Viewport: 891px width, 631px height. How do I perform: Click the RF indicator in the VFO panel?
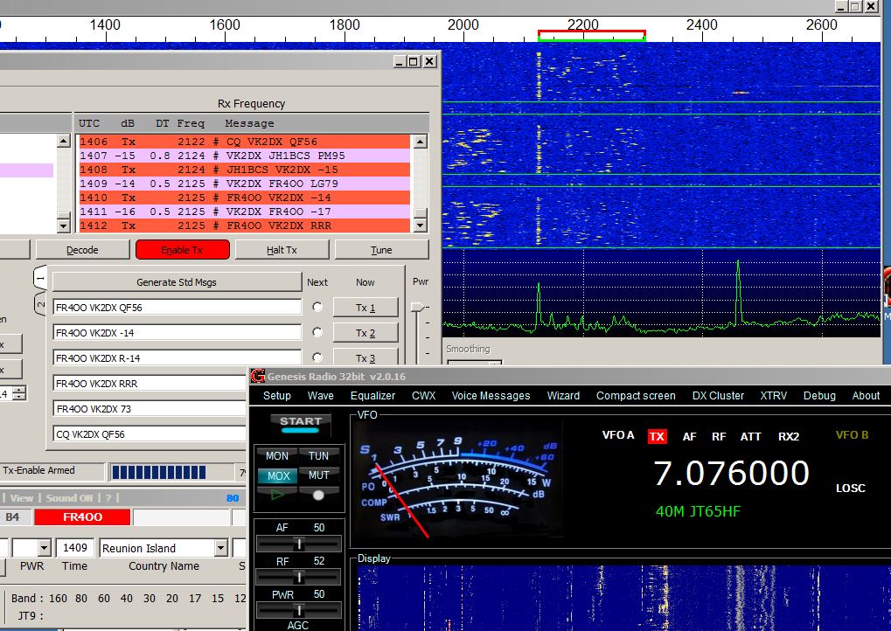tap(718, 436)
